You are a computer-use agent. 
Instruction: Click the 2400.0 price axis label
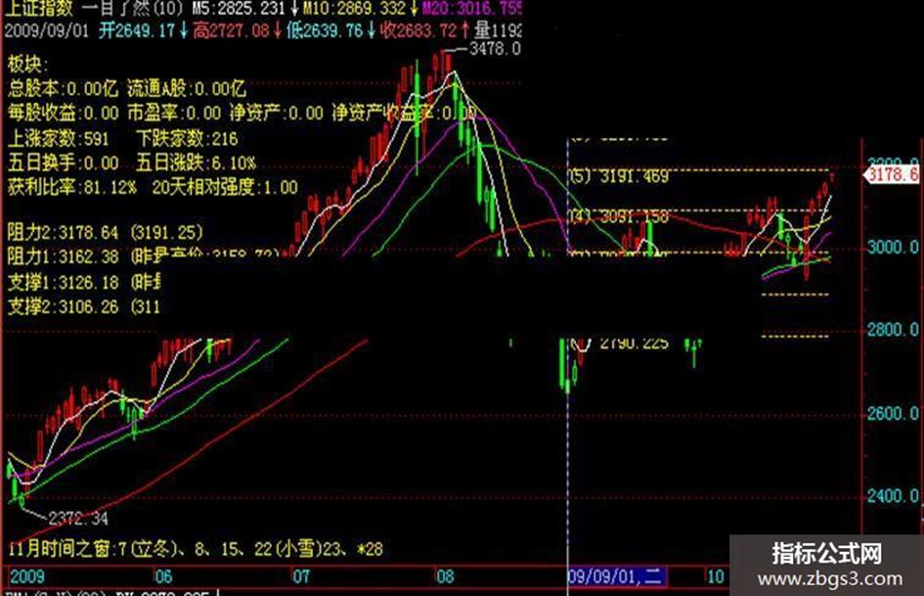point(892,496)
